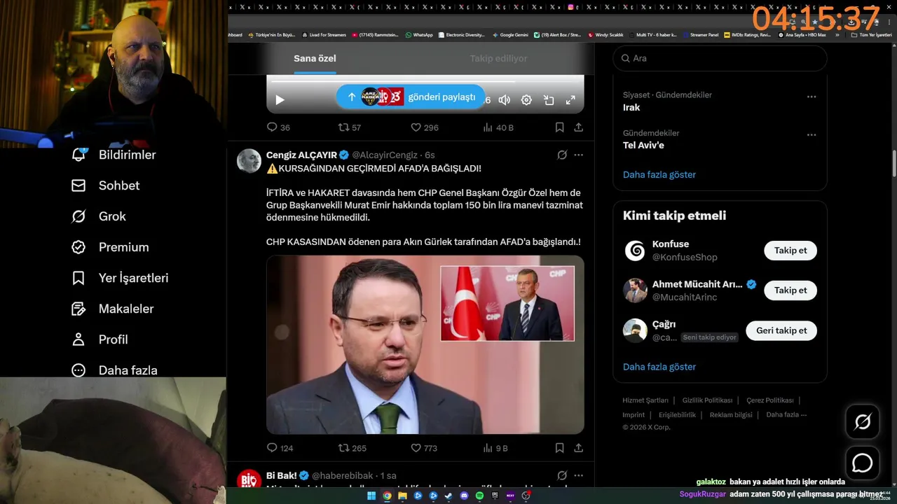The width and height of the screenshot is (897, 504).
Task: Follow Konfuse with Takip et
Action: click(x=790, y=251)
